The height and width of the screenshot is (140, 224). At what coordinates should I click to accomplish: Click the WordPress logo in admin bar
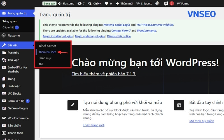click(x=4, y=3)
